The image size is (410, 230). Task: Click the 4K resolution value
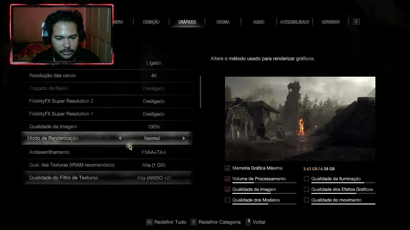coord(154,76)
